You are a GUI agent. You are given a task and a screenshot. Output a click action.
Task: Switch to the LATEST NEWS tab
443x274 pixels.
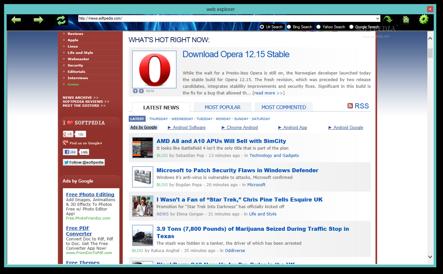tap(161, 107)
